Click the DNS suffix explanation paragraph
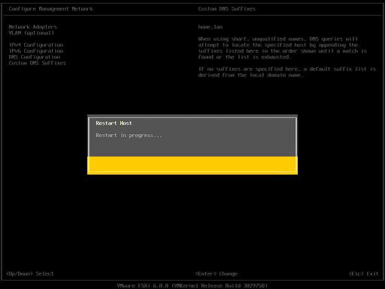Screen dimensions: 385x289 [283, 48]
